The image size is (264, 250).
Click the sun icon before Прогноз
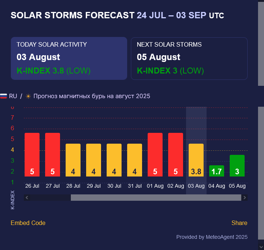point(28,96)
